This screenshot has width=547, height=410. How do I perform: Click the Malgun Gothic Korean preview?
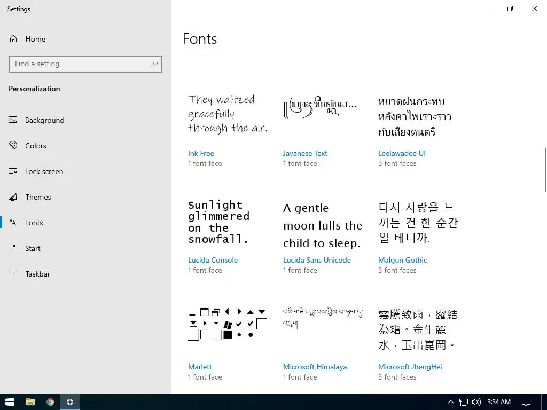tap(418, 223)
